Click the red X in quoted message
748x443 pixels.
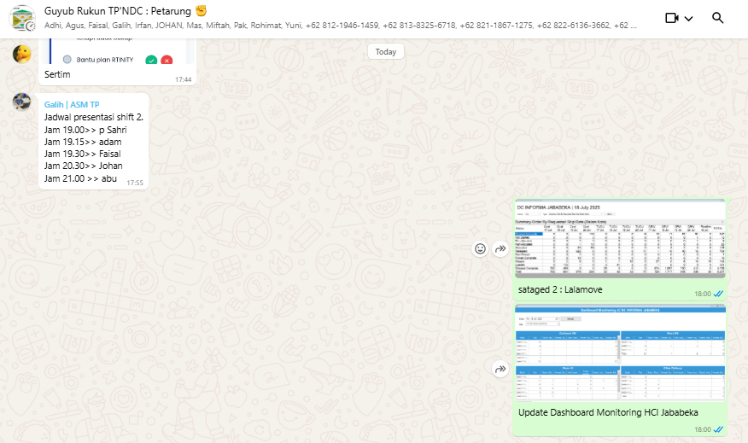167,60
